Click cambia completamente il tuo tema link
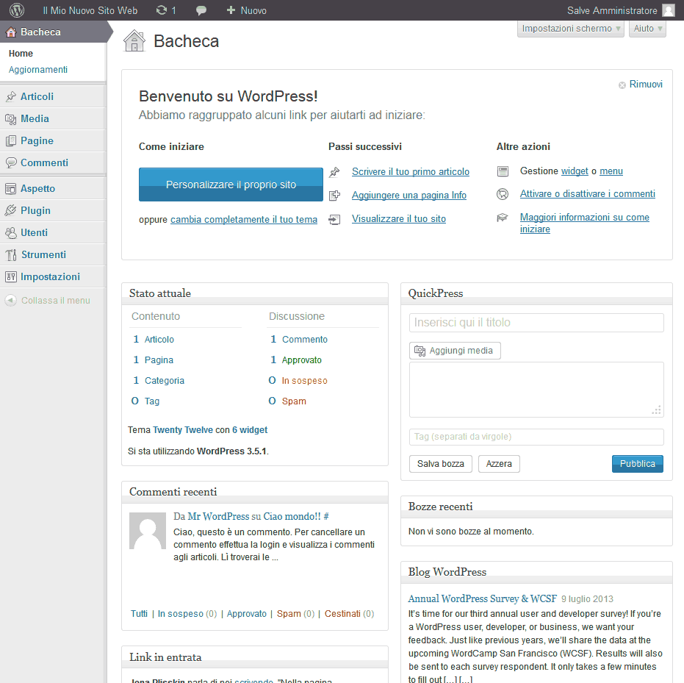Viewport: 684px width, 683px height. pos(244,220)
